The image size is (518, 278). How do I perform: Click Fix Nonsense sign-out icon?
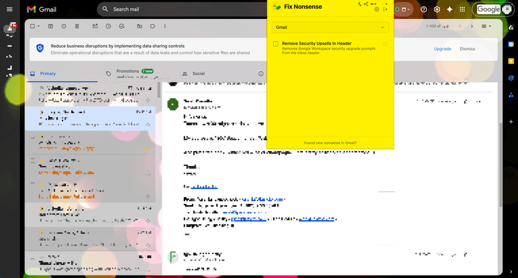coord(385,9)
